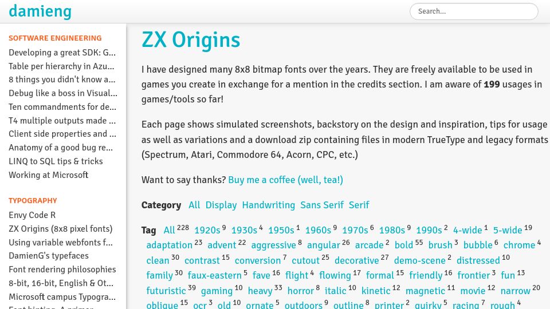Filter by the horror tag
This screenshot has width=550, height=309.
(301, 291)
